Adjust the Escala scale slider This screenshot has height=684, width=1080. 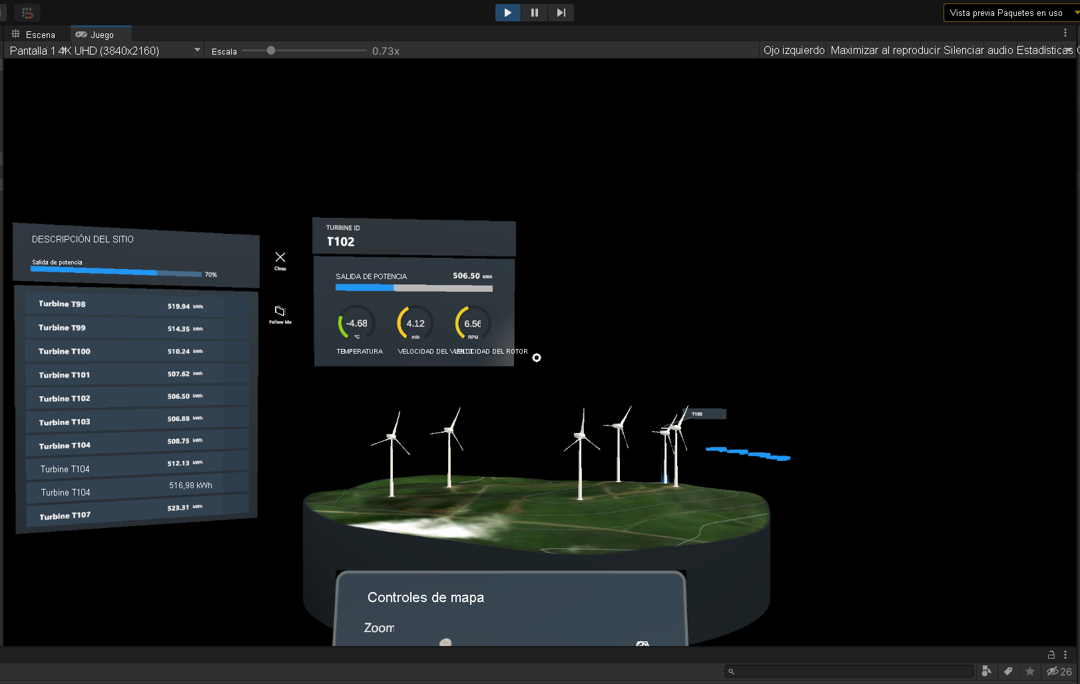coord(270,50)
